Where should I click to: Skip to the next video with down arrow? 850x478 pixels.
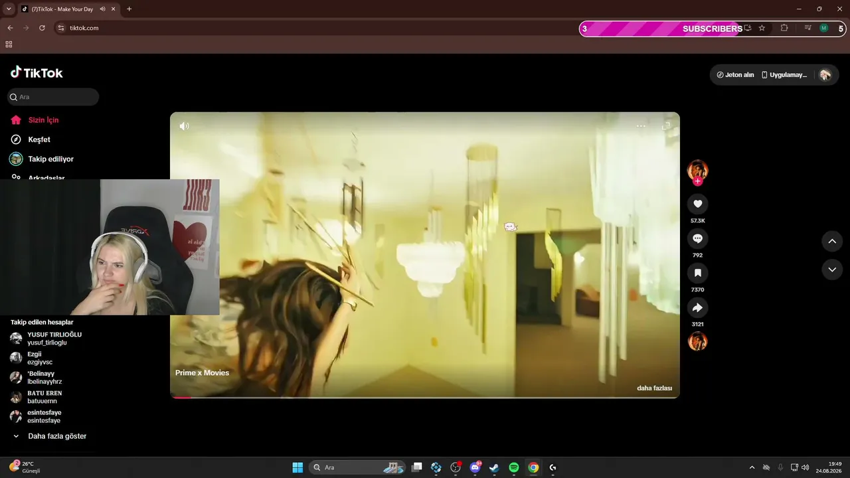832,270
